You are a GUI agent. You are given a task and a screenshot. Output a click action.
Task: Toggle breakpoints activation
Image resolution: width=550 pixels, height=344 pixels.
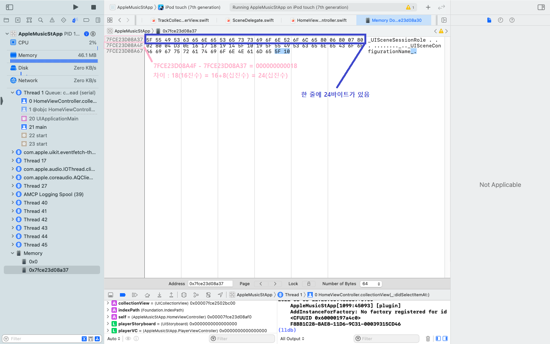(x=123, y=295)
